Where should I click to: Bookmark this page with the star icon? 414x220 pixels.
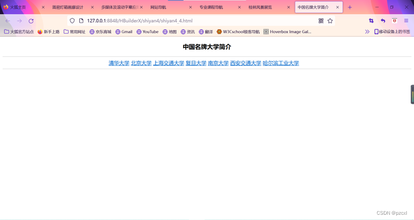point(330,21)
